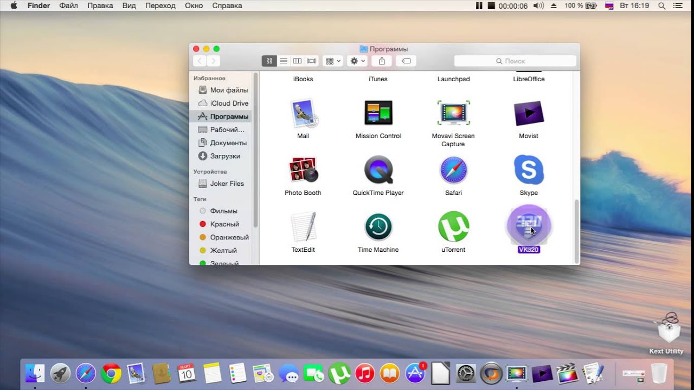Select the Time Machine app icon
Screen dimensions: 694x390
click(x=378, y=226)
